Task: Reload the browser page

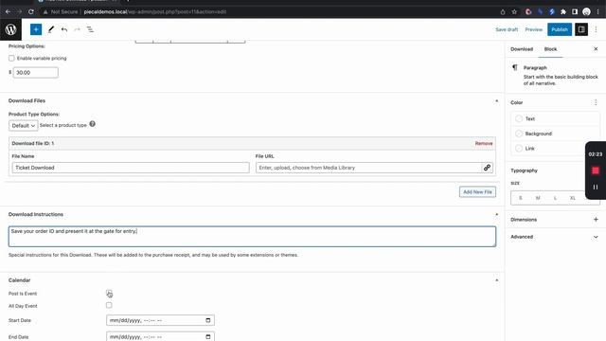Action: (x=31, y=11)
